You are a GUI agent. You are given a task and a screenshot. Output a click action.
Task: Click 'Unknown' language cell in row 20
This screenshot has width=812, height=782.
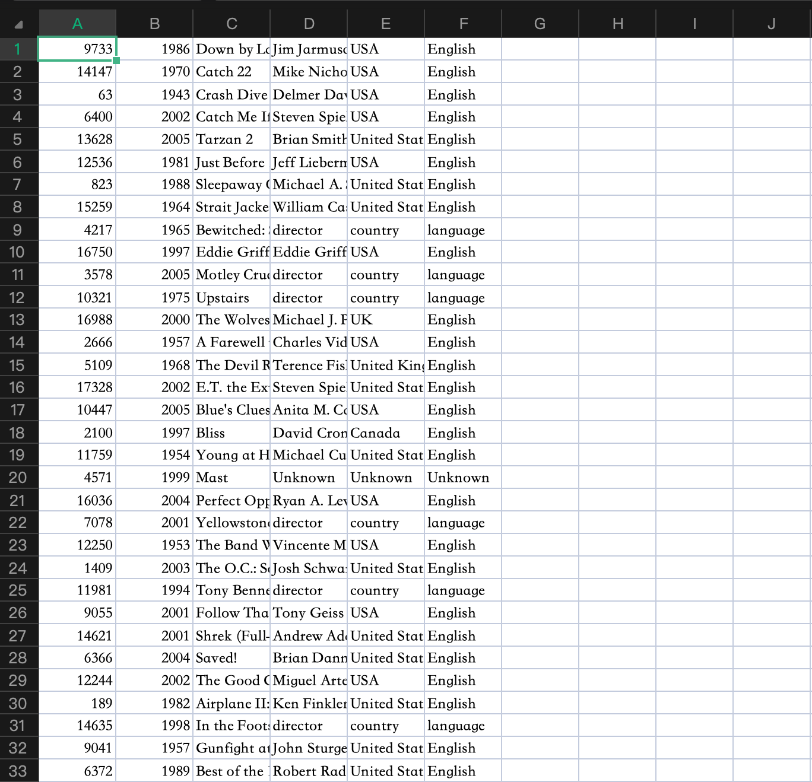tap(463, 478)
